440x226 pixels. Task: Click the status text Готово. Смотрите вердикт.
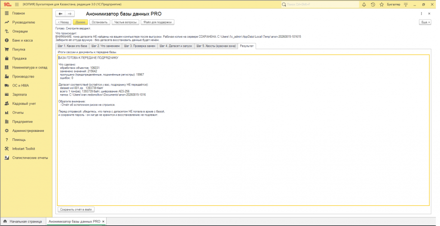pyautogui.click(x=73, y=28)
